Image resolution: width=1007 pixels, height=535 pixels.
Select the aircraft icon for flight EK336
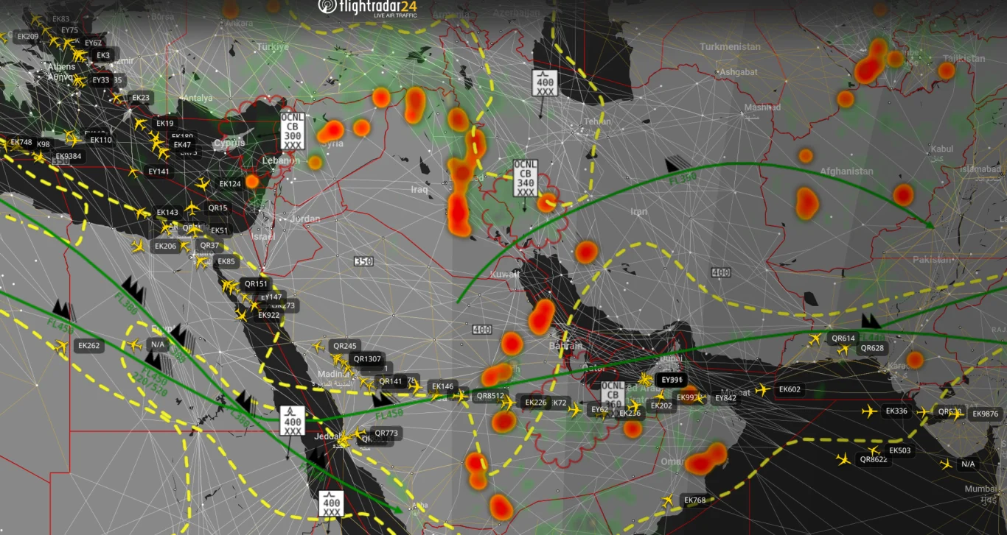coord(870,411)
